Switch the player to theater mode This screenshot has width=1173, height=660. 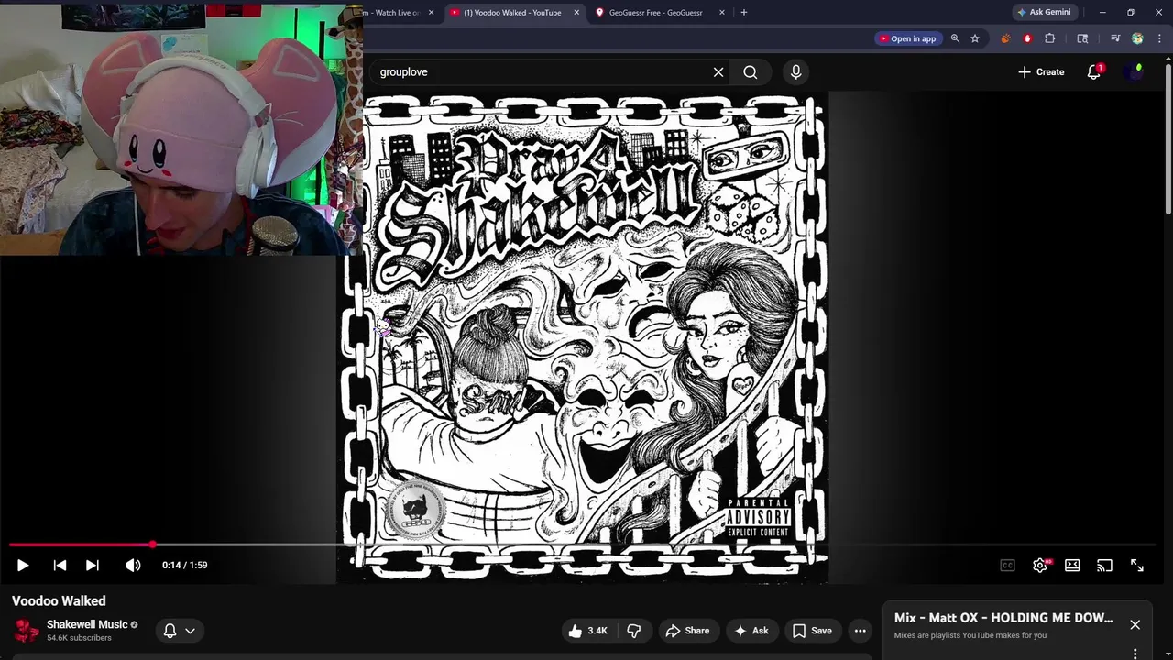click(x=1072, y=566)
